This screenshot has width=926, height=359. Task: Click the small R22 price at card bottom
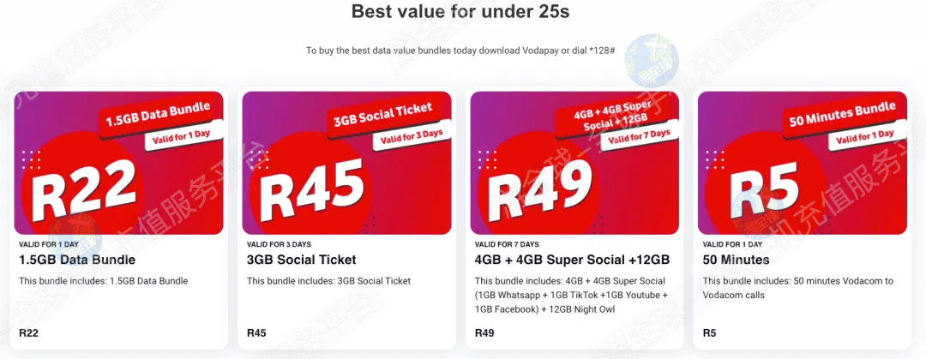(x=28, y=333)
